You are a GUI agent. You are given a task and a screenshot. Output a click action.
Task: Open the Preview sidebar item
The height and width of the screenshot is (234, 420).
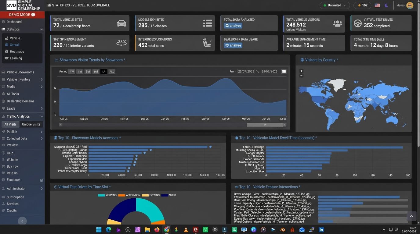pyautogui.click(x=12, y=145)
